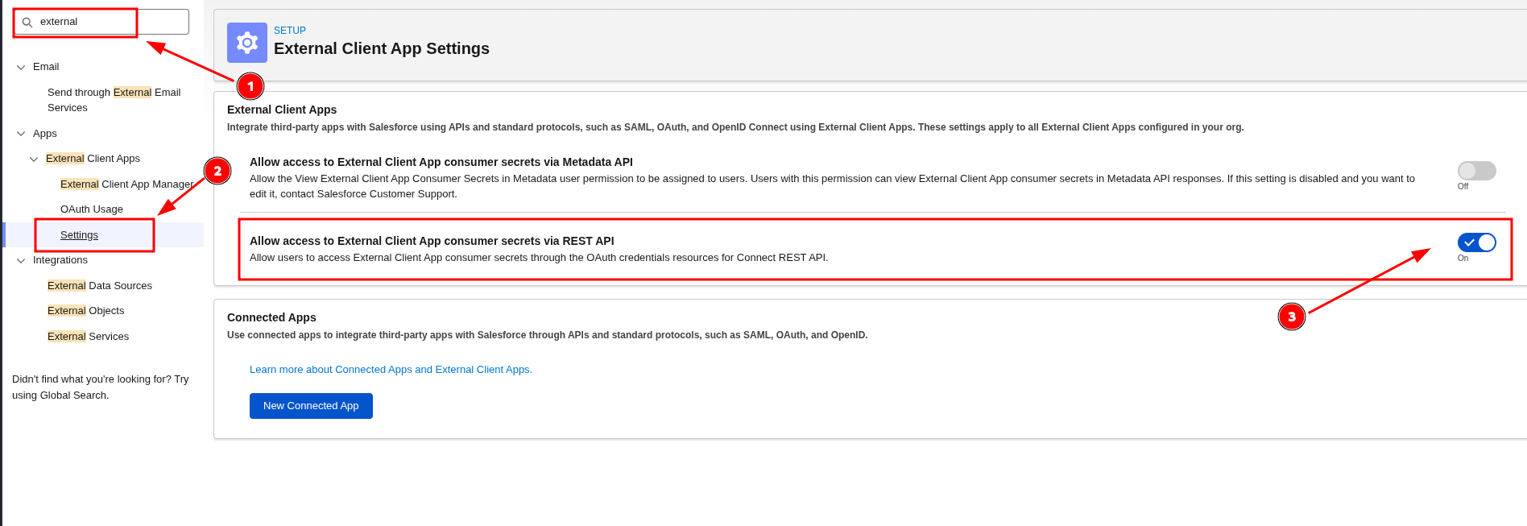Enable consumer secrets via Metadata API toggle
Image resolution: width=1527 pixels, height=526 pixels.
pyautogui.click(x=1476, y=171)
